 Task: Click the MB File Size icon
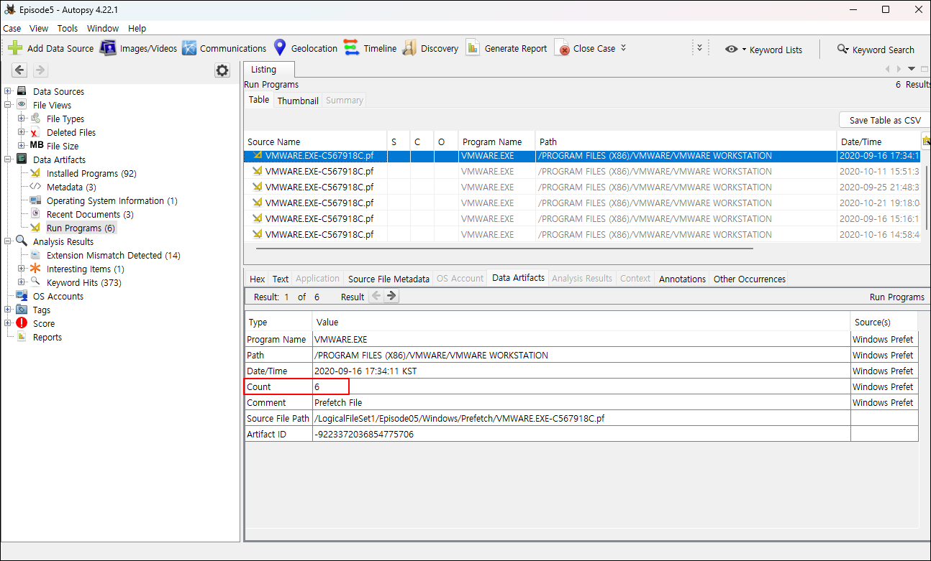tap(36, 146)
